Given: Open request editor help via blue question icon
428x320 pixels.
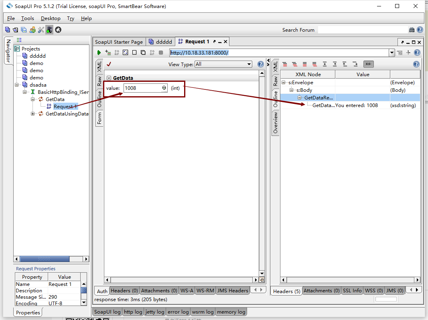Looking at the screenshot, I should [260, 64].
